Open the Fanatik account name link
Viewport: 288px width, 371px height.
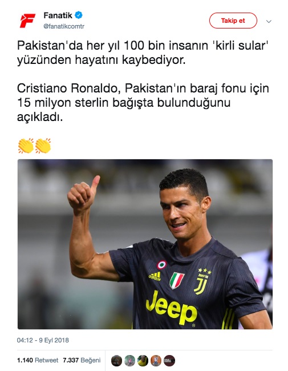(x=58, y=15)
